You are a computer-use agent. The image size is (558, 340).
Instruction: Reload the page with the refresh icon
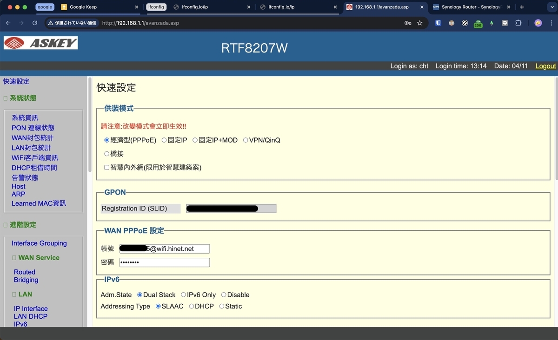click(35, 23)
